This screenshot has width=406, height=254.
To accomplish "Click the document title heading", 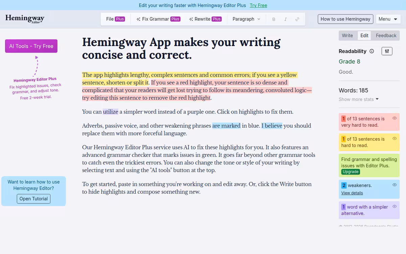I will (181, 48).
